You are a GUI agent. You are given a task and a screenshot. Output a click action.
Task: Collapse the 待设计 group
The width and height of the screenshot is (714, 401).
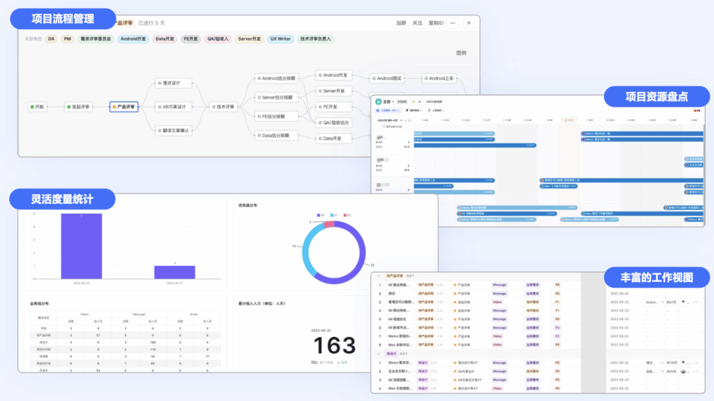(x=379, y=354)
